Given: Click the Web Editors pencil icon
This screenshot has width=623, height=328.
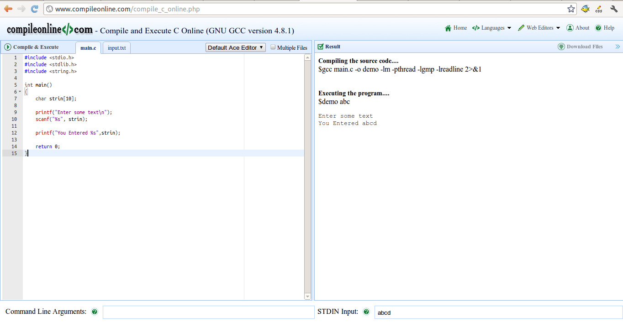Looking at the screenshot, I should [x=521, y=28].
